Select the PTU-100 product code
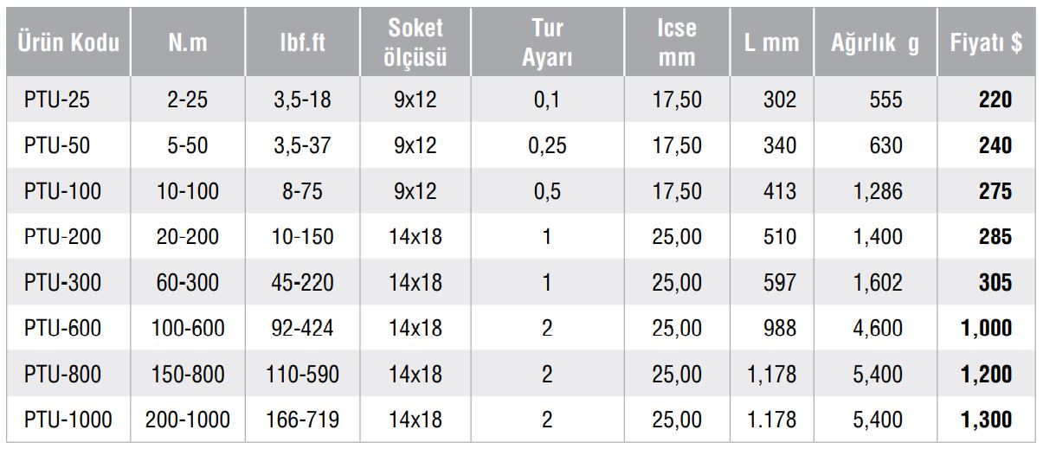1056x449 pixels. tap(62, 191)
